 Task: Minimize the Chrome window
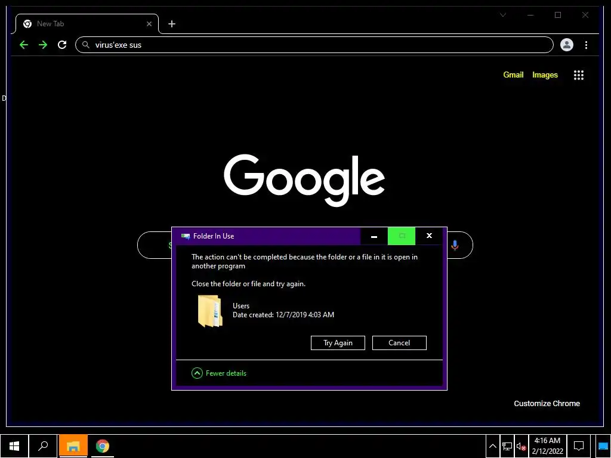tap(530, 15)
